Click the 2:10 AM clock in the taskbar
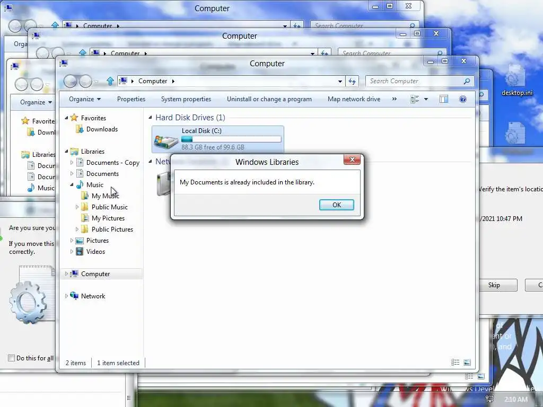 pos(516,399)
